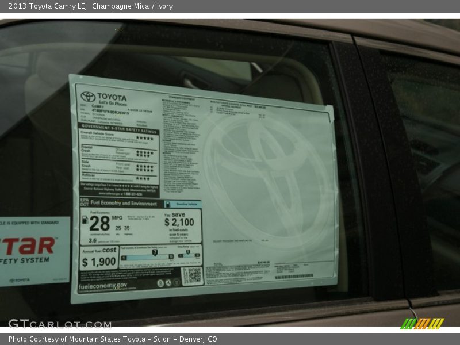Click the 'TOYOTA' heading on the window sticker
The height and width of the screenshot is (345, 460).
(x=112, y=97)
